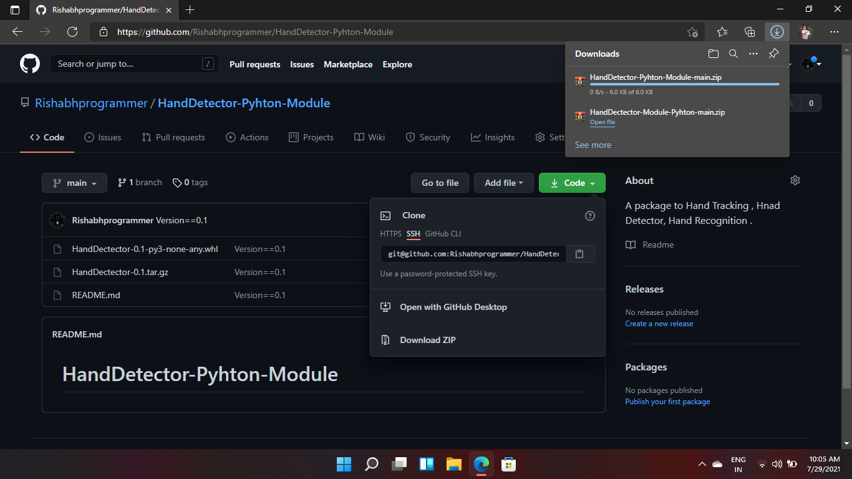Image resolution: width=852 pixels, height=479 pixels.
Task: Click the GitHub Octocat logo
Action: coord(30,64)
